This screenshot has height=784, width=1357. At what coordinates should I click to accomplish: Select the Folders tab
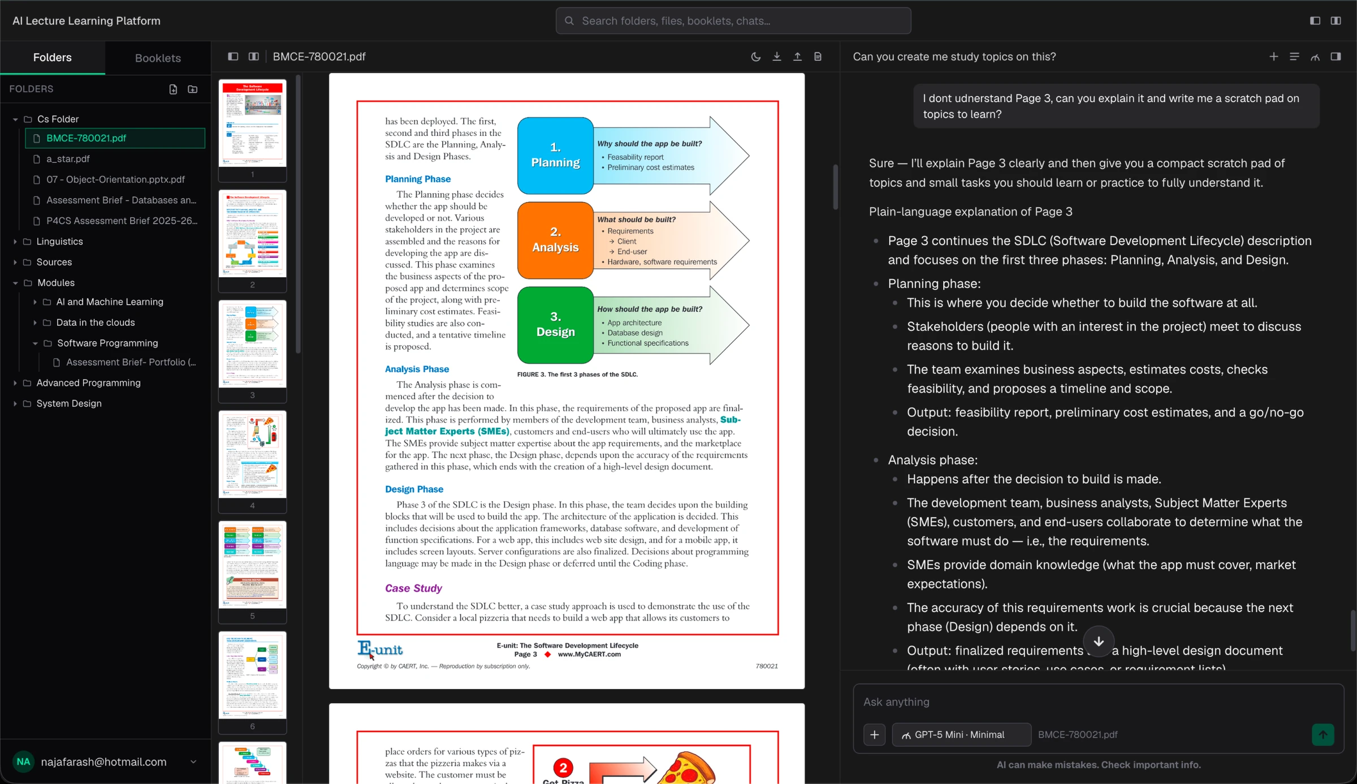pyautogui.click(x=53, y=58)
